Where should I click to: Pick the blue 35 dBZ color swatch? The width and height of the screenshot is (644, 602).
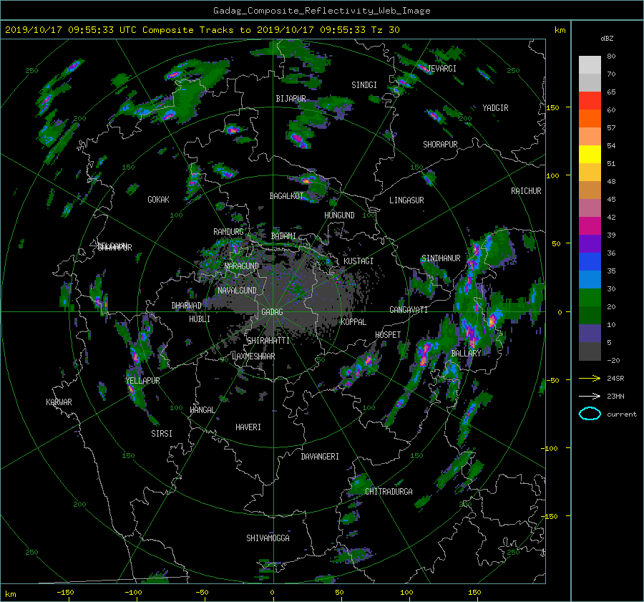[590, 261]
